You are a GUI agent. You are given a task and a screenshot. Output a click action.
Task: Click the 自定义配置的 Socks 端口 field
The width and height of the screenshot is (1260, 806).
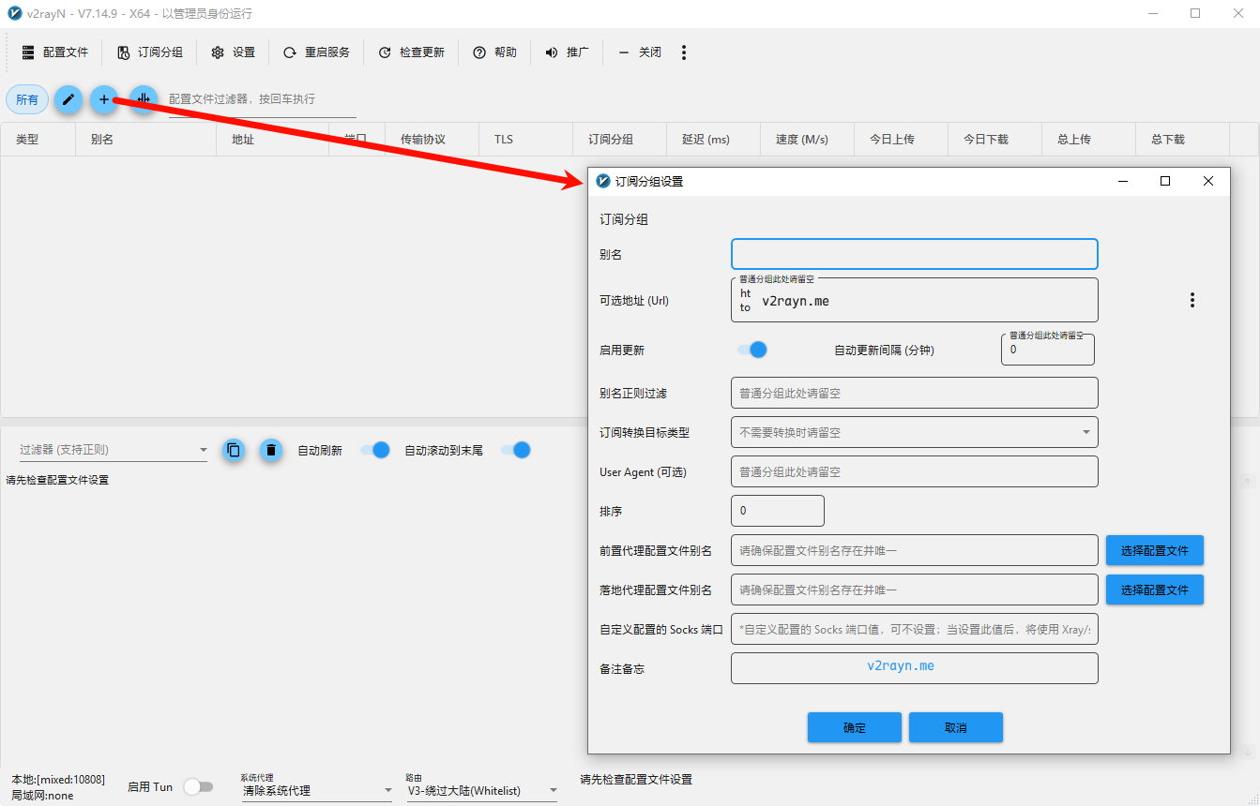915,629
